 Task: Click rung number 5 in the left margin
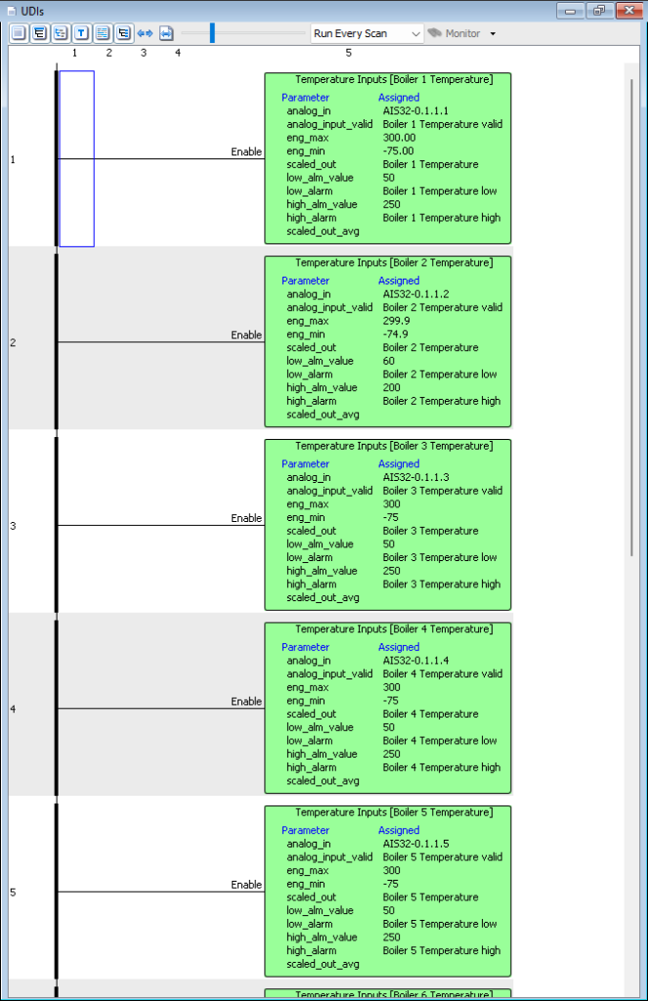13,892
